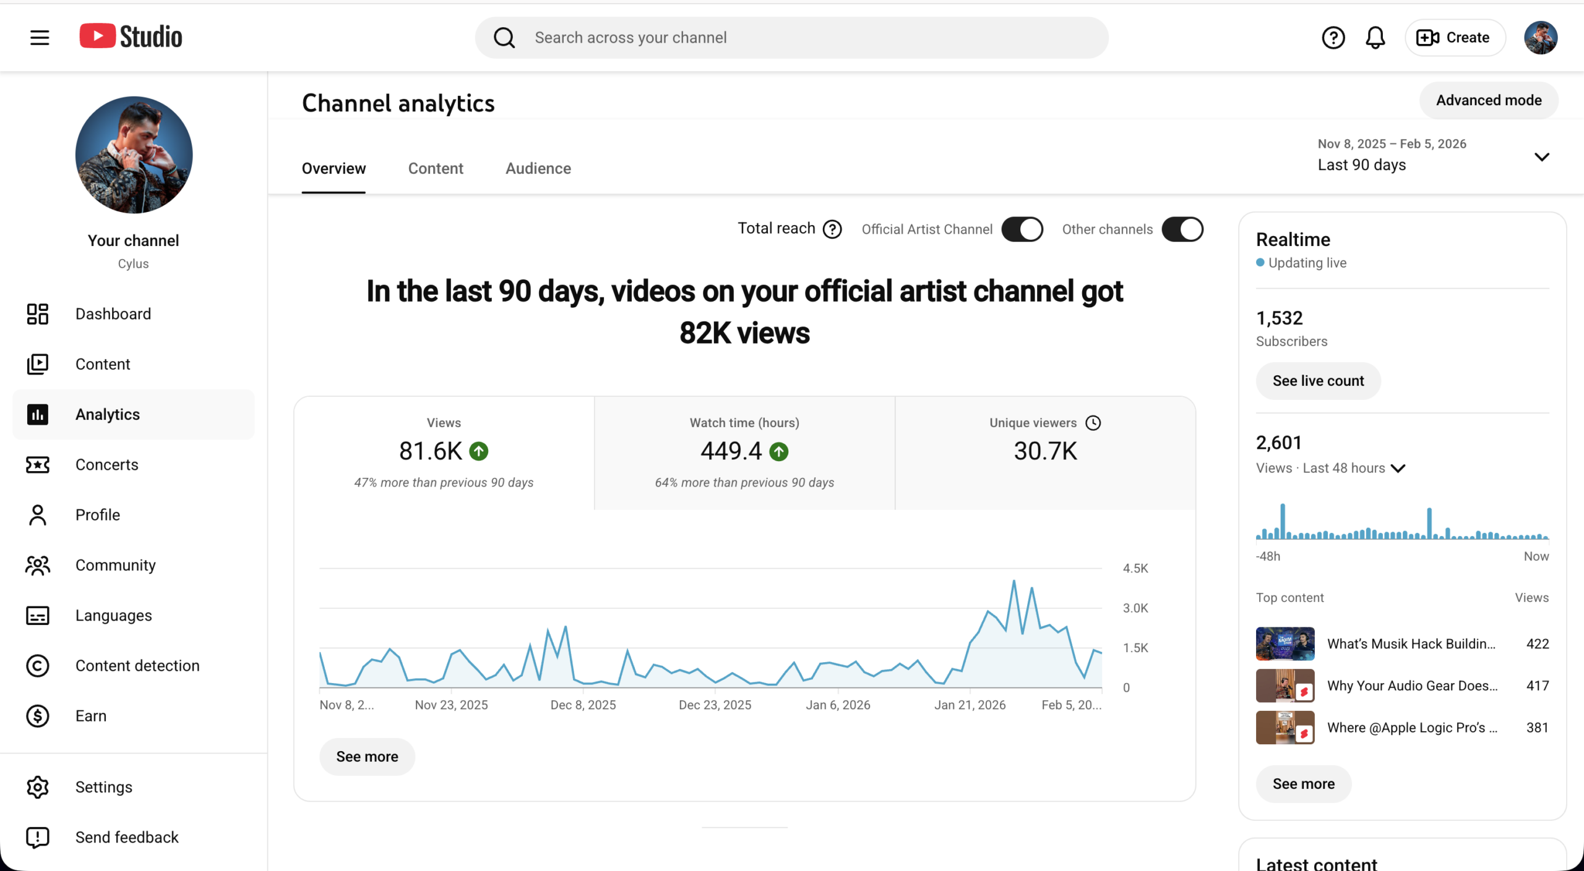Image resolution: width=1584 pixels, height=871 pixels.
Task: Switch to the Audience tab
Action: click(x=538, y=168)
